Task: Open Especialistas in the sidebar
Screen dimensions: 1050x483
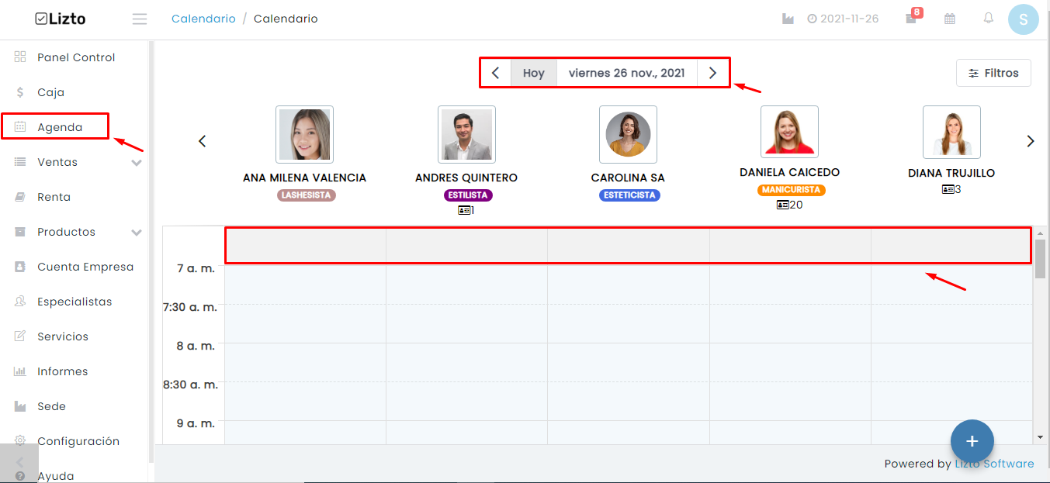Action: [x=75, y=302]
